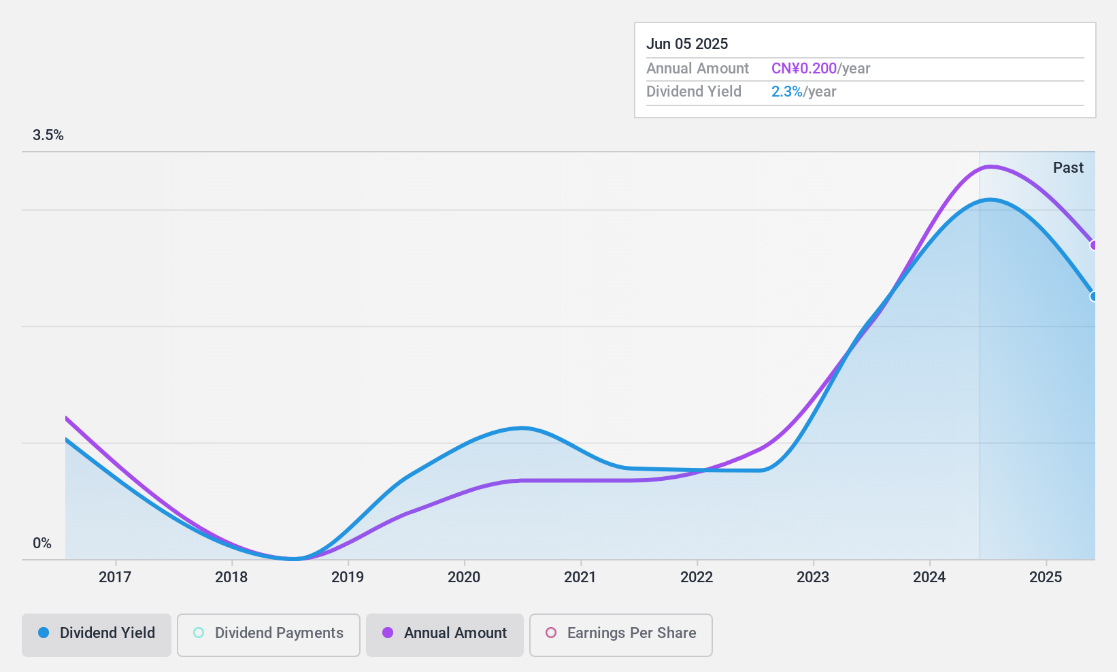This screenshot has height=672, width=1117.
Task: Select the purple Annual Amount endpoint marker
Action: pyautogui.click(x=1093, y=245)
